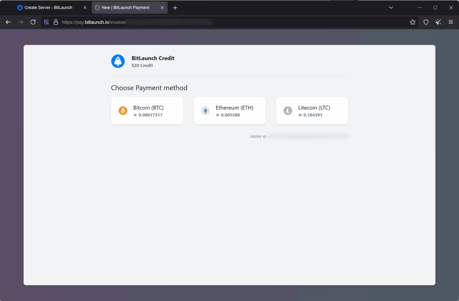Pay with Bitcoin (BTC)

(x=147, y=111)
